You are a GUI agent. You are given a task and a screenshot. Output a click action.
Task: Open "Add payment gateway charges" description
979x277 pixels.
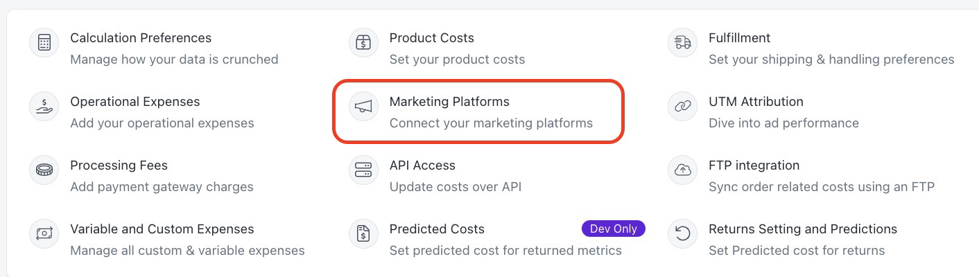pos(162,187)
